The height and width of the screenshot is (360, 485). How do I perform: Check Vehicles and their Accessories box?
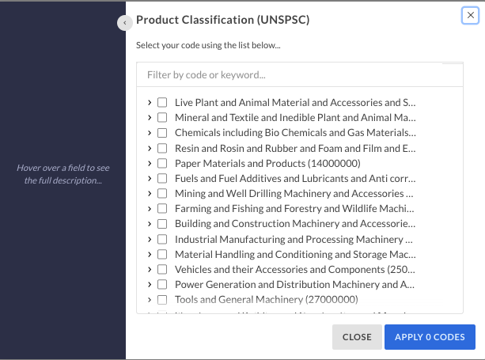point(162,269)
